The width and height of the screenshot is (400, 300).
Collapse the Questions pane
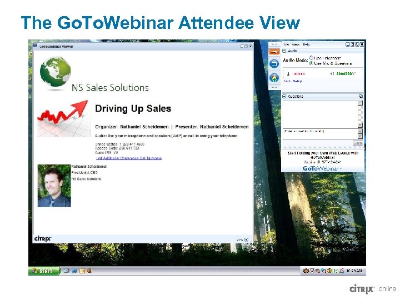(x=284, y=97)
